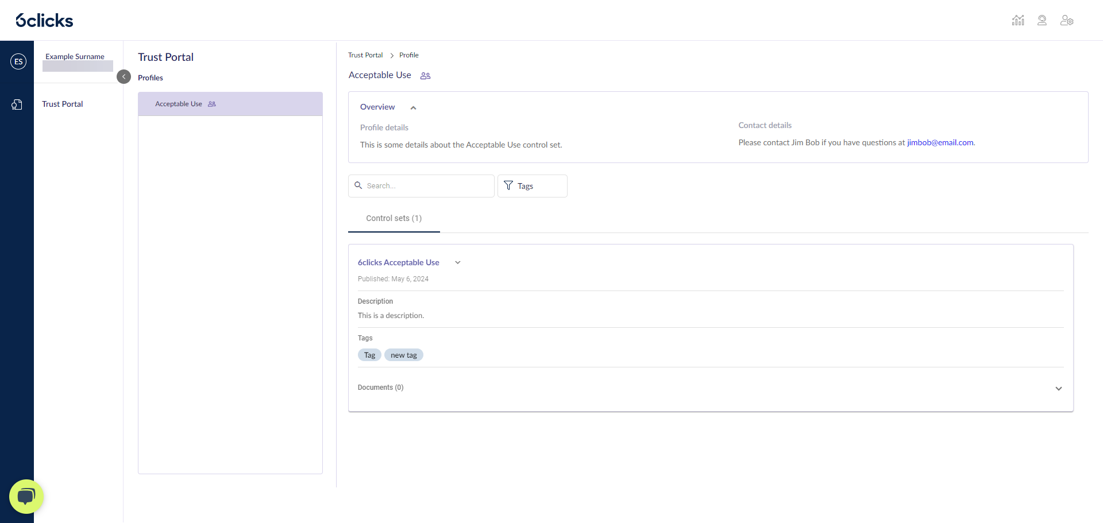
Task: Collapse the side panel with the arrow button
Action: 124,76
